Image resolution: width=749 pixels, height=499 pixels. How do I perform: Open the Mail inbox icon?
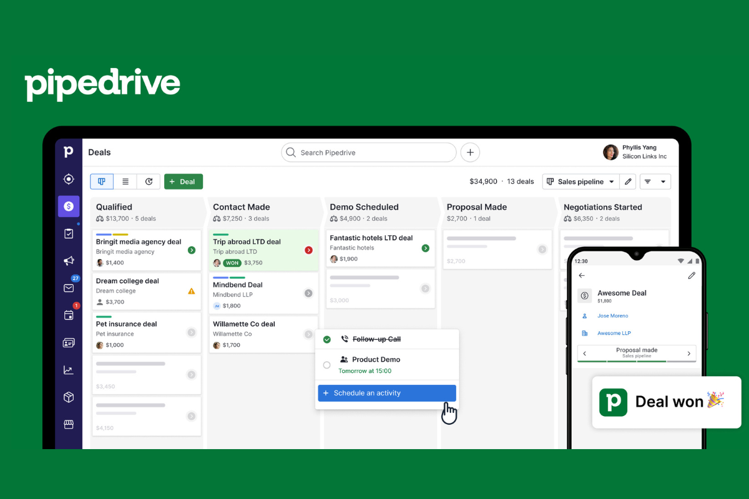69,288
